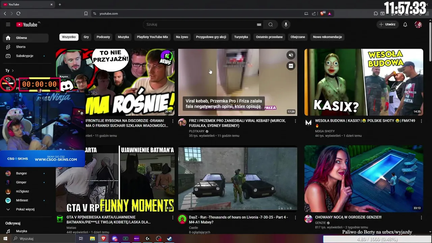Toggle captions on the preview thumbnail

coord(291,66)
